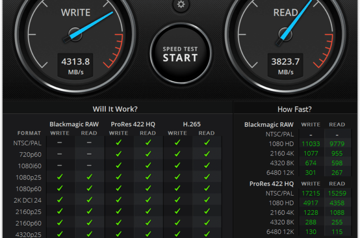This screenshot has width=360, height=238.
Task: Click ProRes 422 HQ write checkmark for 2K DCI 24
Action: (x=119, y=200)
